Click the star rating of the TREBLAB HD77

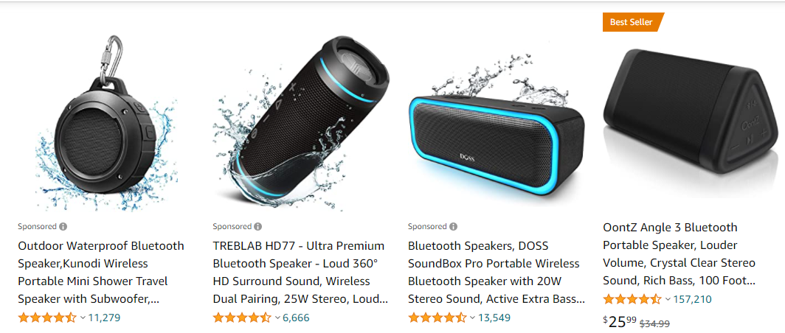[x=242, y=317]
